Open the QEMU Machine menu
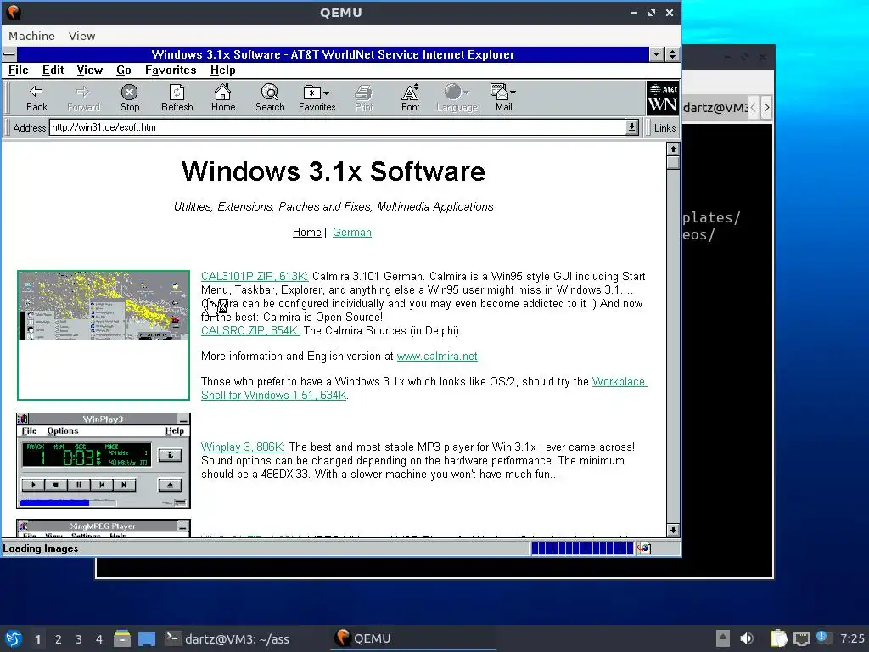 coord(31,36)
